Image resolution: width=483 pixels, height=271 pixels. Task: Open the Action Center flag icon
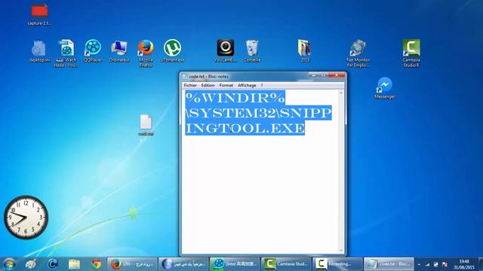click(445, 264)
